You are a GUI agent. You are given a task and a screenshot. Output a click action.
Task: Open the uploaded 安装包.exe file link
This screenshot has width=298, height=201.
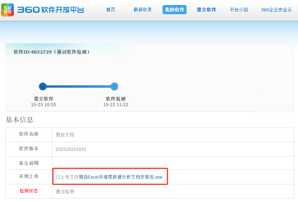(x=121, y=177)
